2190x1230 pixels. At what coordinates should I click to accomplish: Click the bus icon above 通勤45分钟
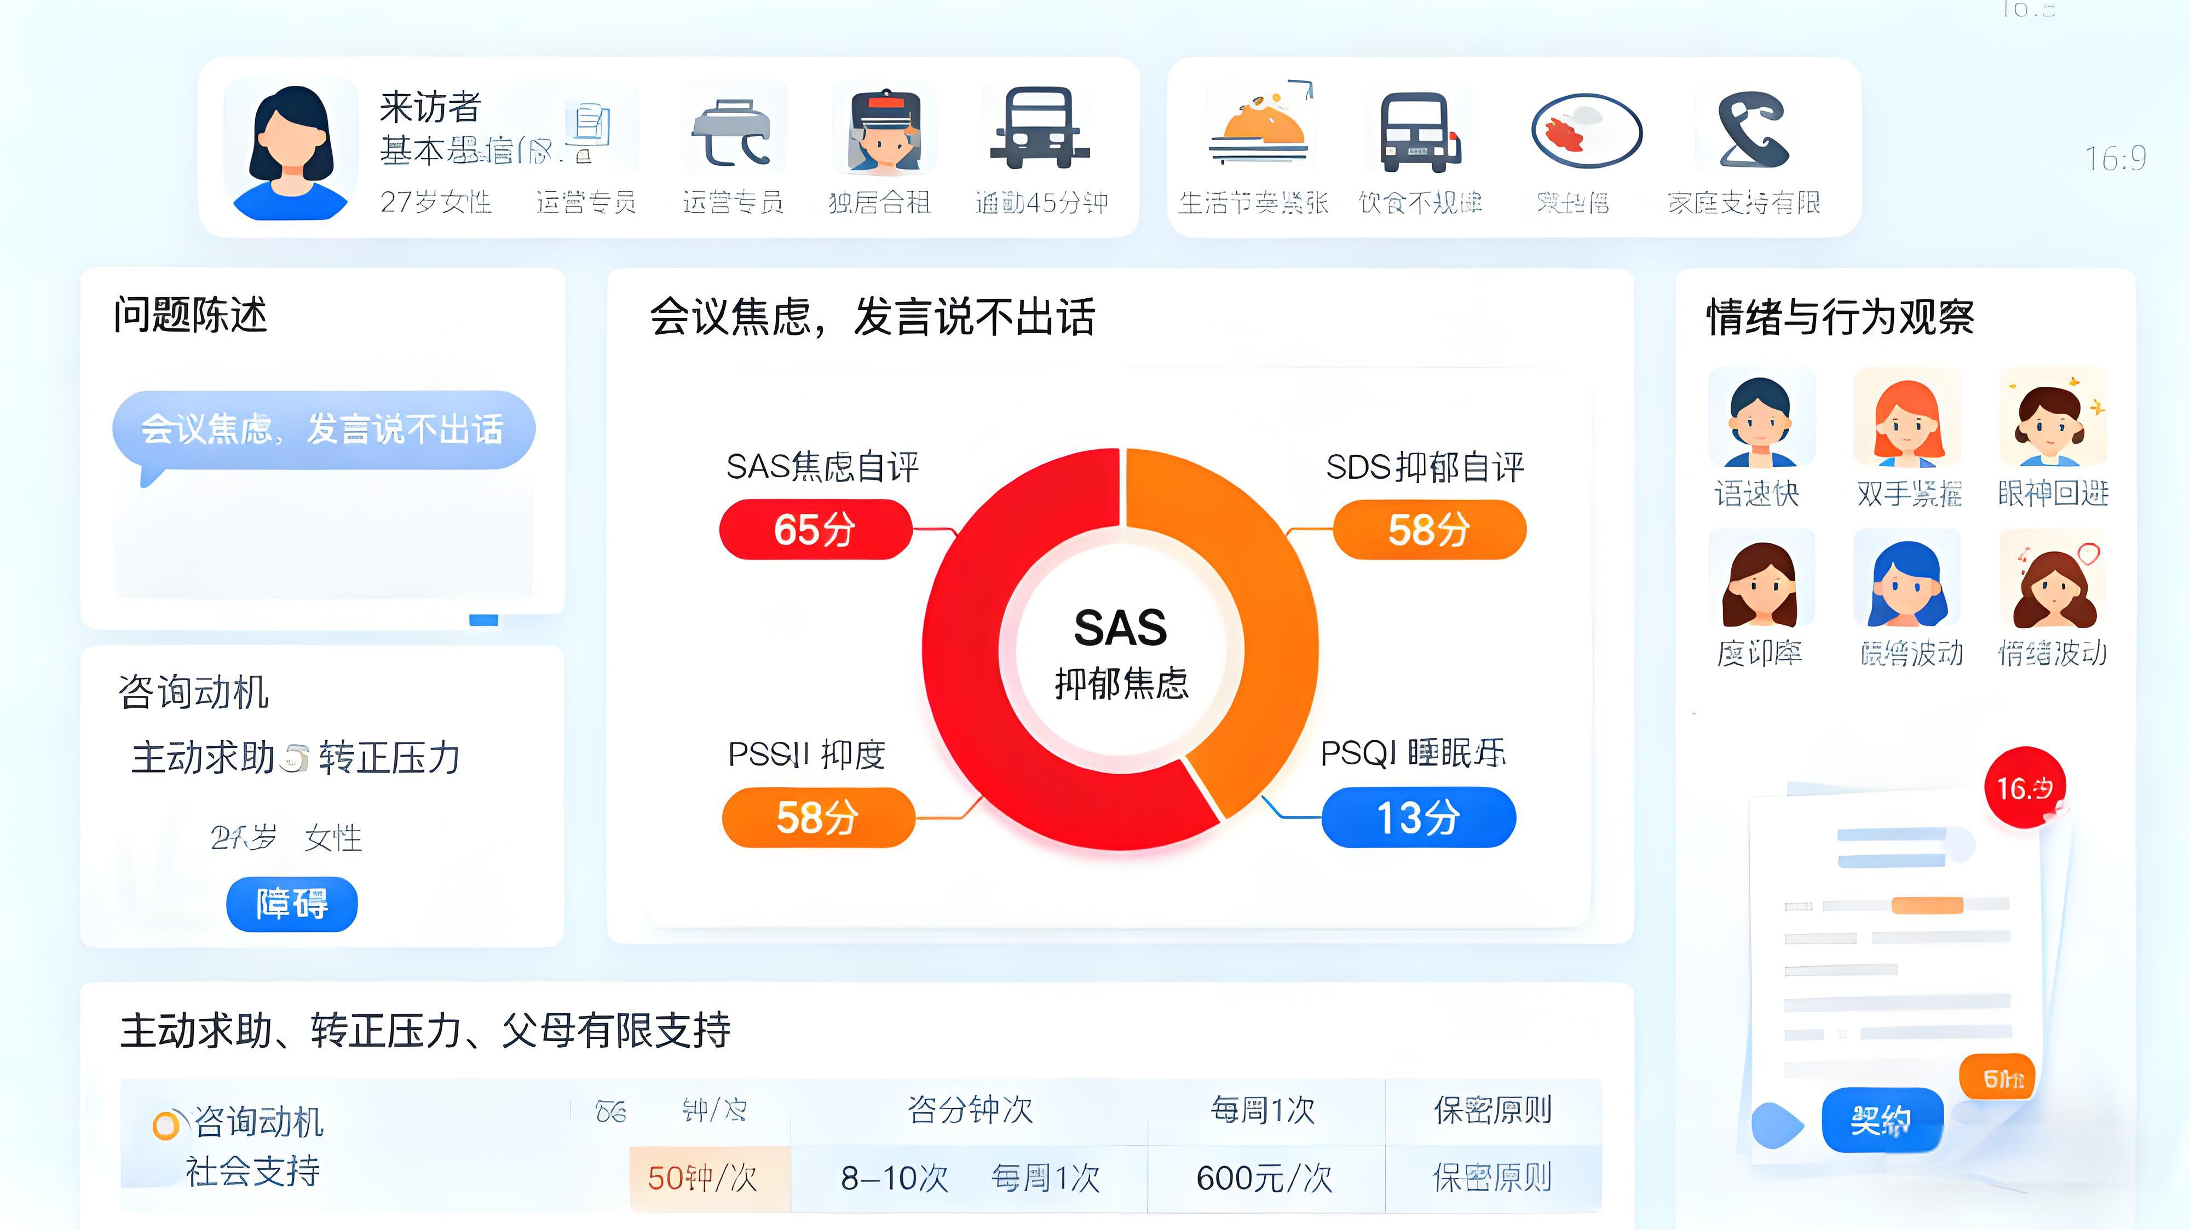coord(1039,128)
